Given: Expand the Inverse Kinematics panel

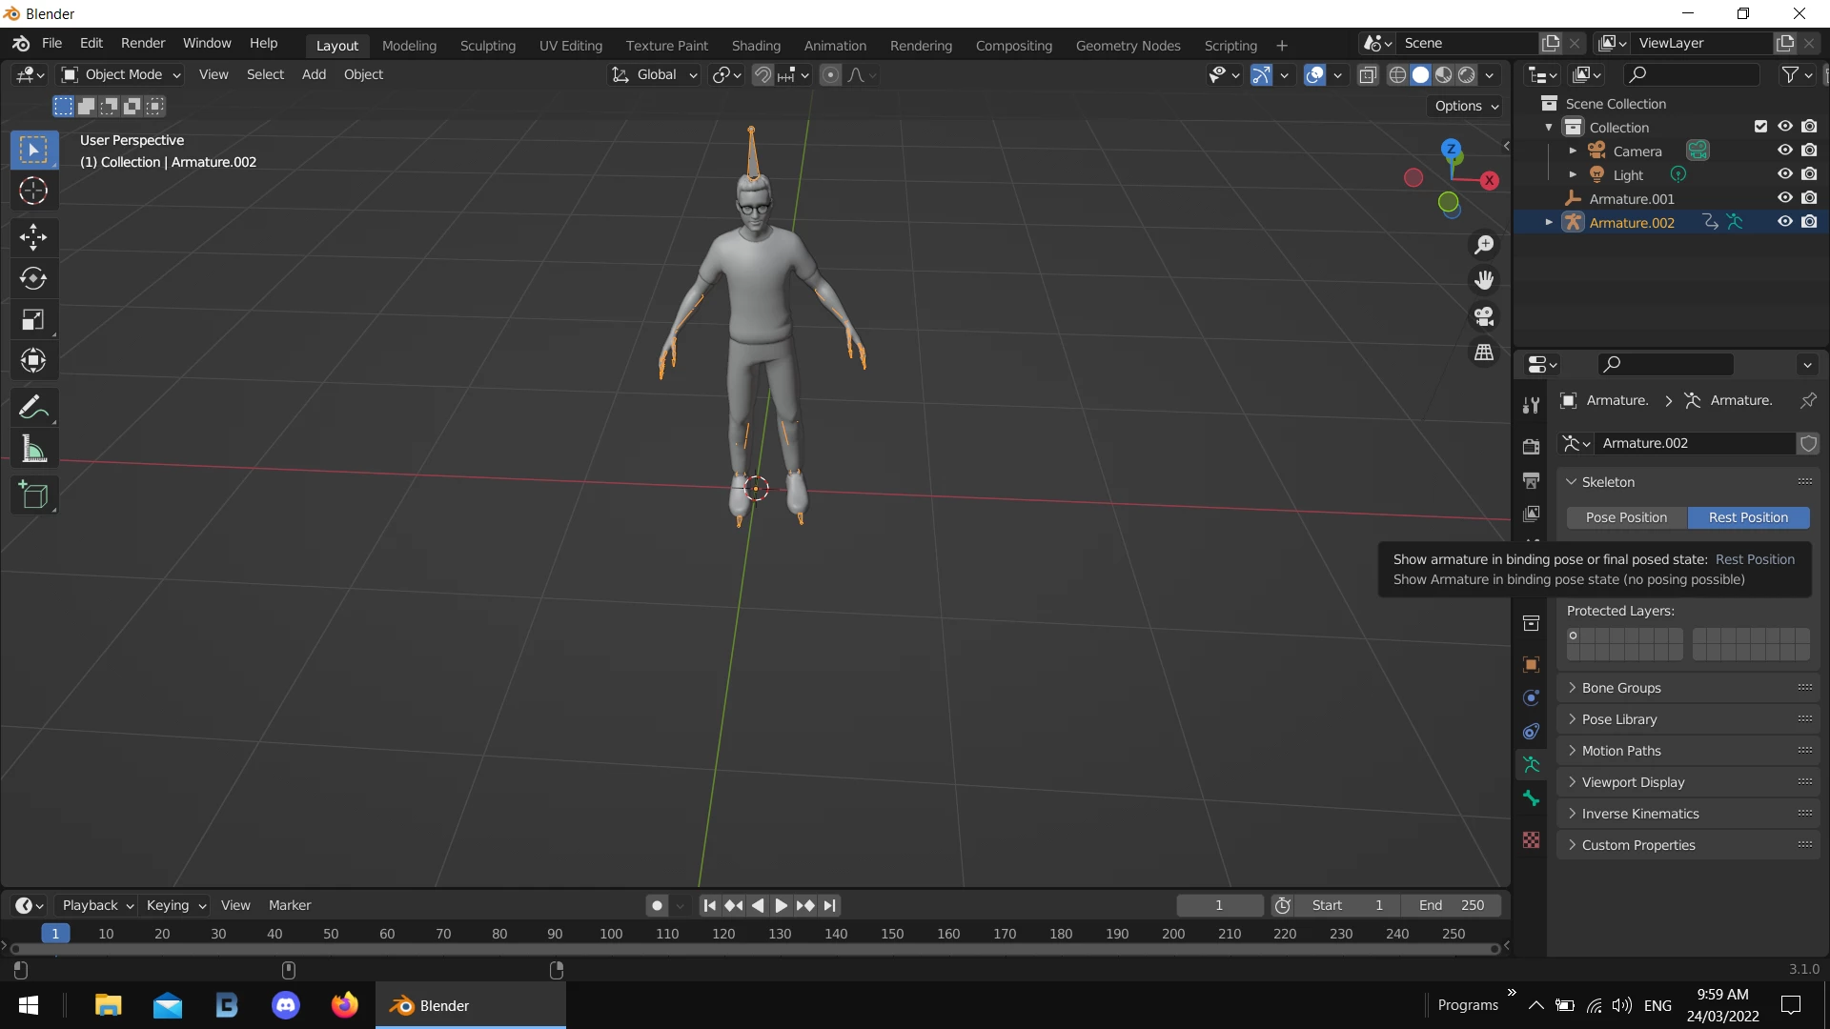Looking at the screenshot, I should (1639, 814).
